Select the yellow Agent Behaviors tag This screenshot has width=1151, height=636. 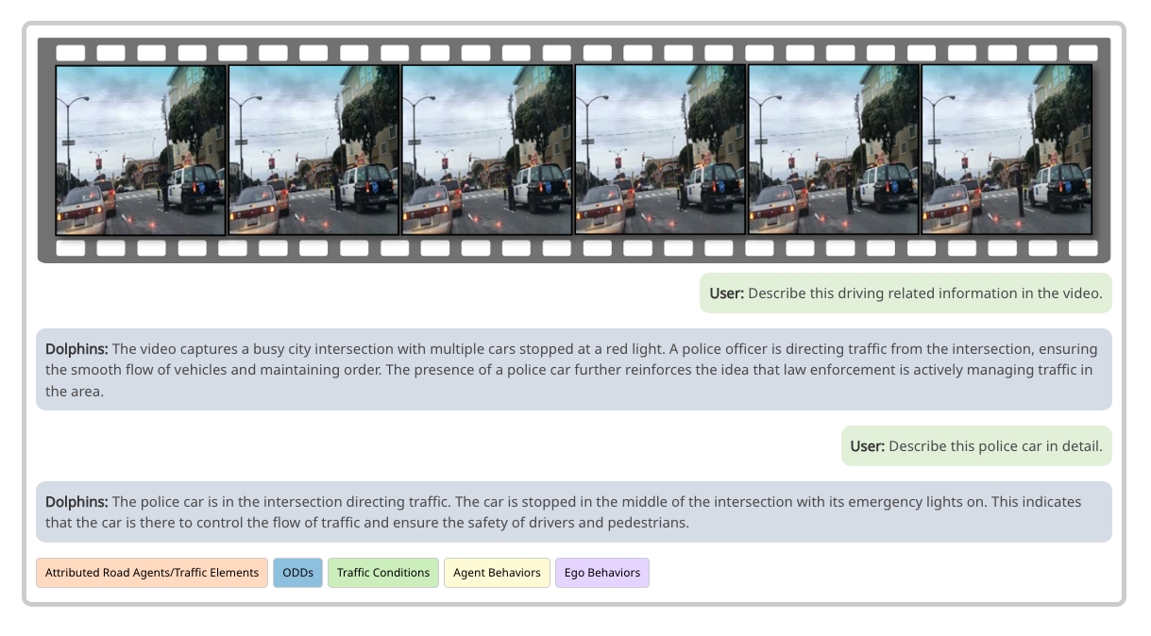coord(497,573)
